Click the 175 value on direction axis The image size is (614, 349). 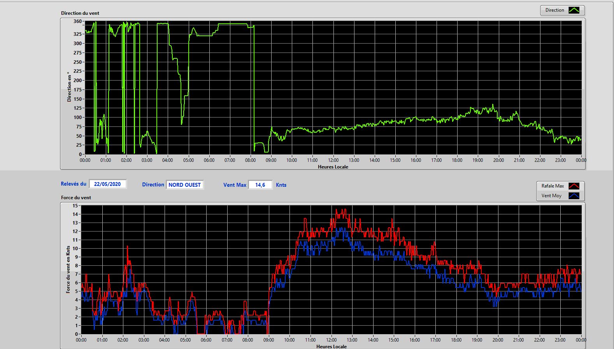77,89
